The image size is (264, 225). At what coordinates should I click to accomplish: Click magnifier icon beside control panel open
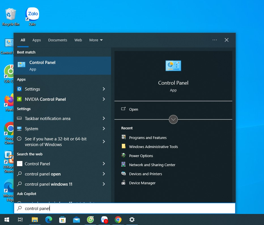pos(19,173)
